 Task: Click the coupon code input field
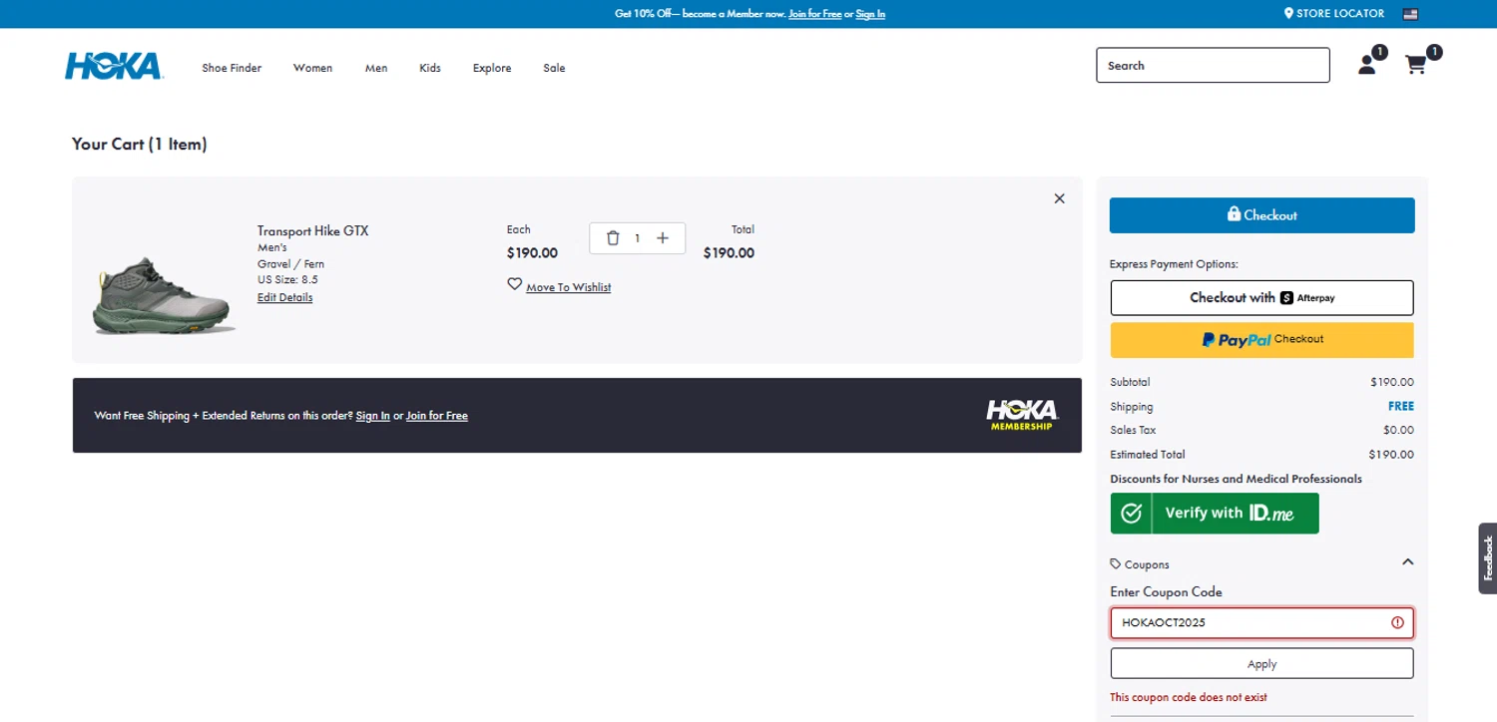(1261, 623)
